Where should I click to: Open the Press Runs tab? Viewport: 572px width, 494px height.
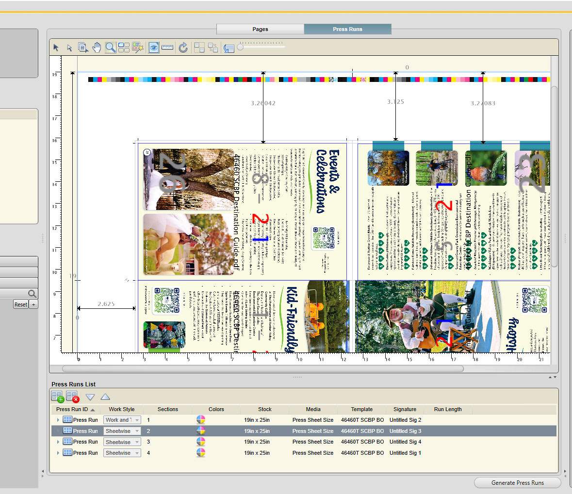tap(347, 29)
